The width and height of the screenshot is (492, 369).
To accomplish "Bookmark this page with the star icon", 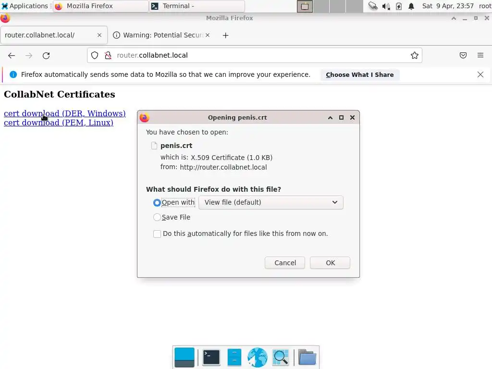I will click(415, 56).
